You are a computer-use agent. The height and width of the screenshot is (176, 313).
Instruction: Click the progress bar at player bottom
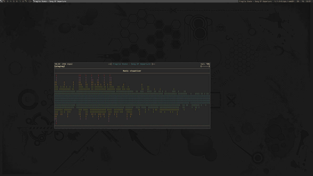[x=132, y=126]
